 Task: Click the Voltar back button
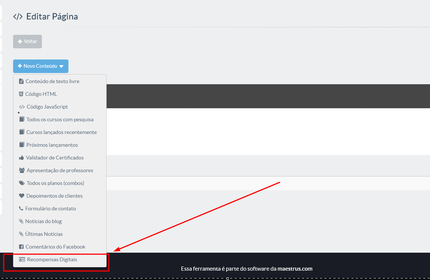coord(27,42)
